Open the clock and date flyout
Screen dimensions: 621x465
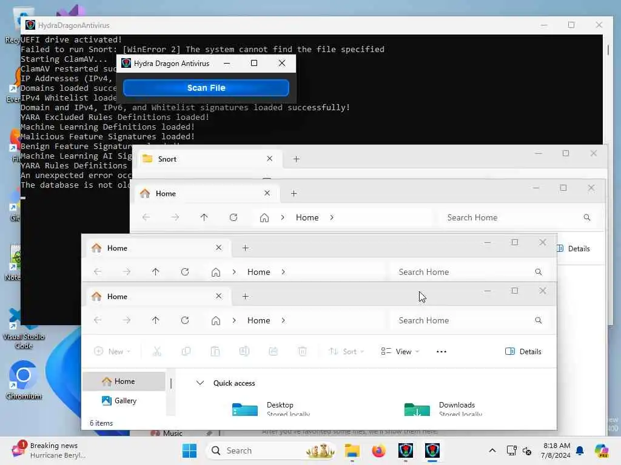tap(556, 450)
